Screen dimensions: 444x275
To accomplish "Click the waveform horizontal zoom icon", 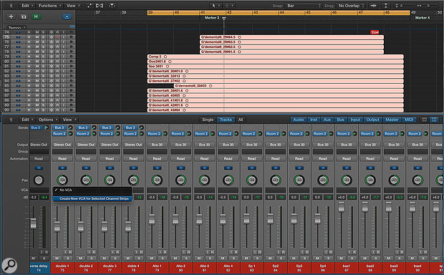I will click(x=373, y=6).
